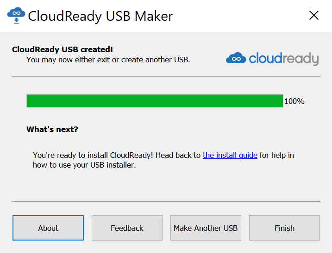Screen dimensions: 332x253
Task: Click the 'exit or create another USB' message
Action: (x=108, y=60)
